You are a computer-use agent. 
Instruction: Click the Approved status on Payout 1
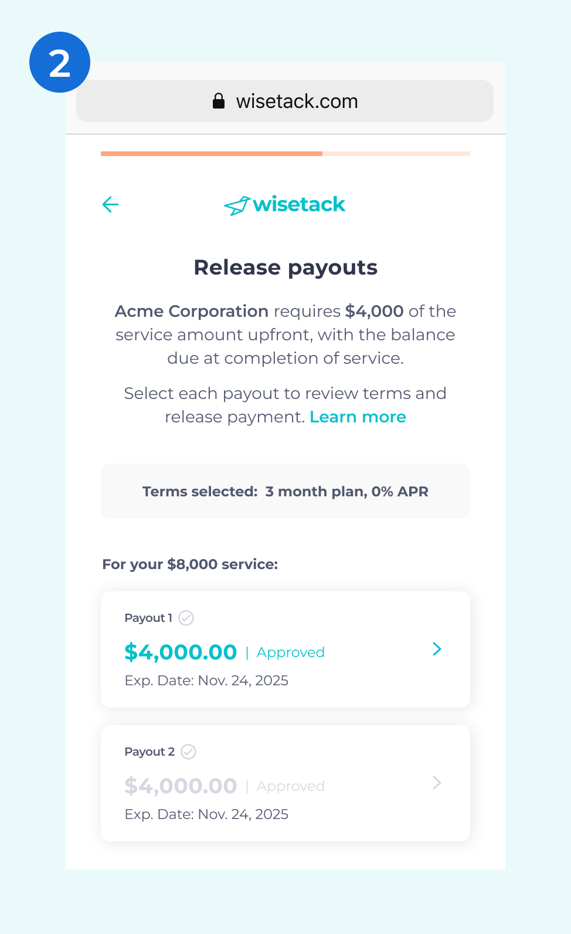290,652
